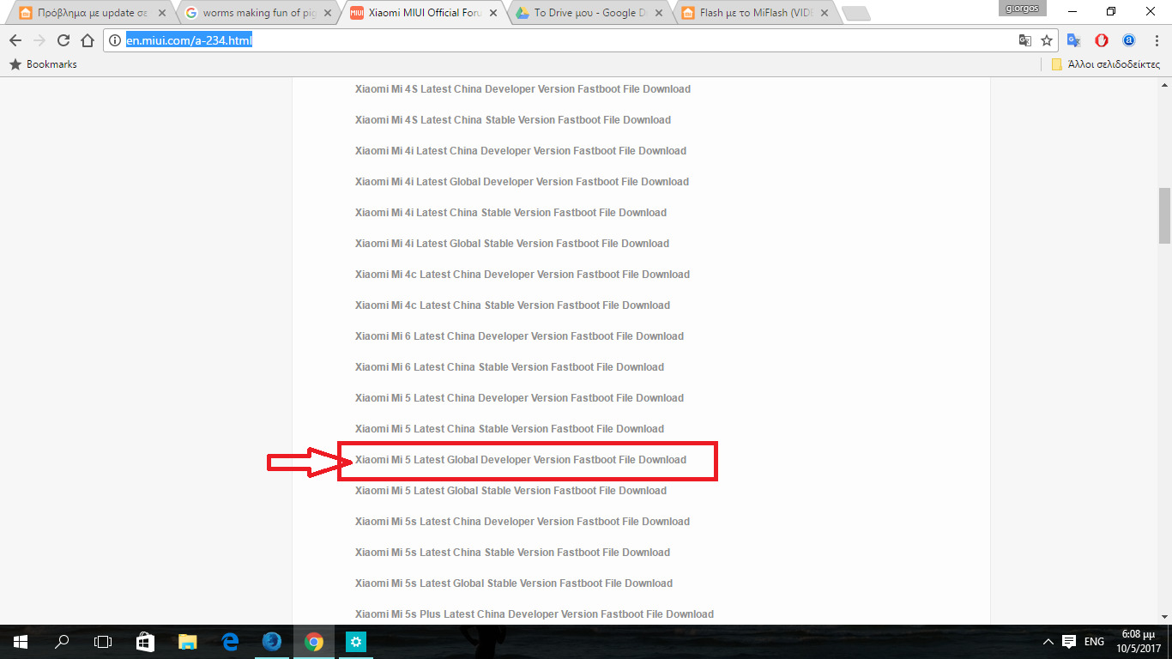Open Mi 4S China Stable Fastboot link
This screenshot has height=659, width=1172.
pyautogui.click(x=513, y=120)
